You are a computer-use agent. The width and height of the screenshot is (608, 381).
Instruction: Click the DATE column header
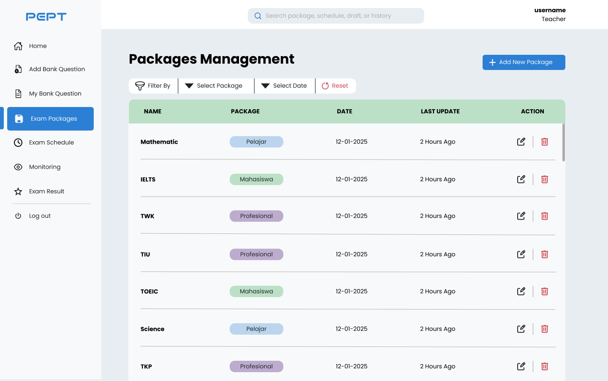345,111
